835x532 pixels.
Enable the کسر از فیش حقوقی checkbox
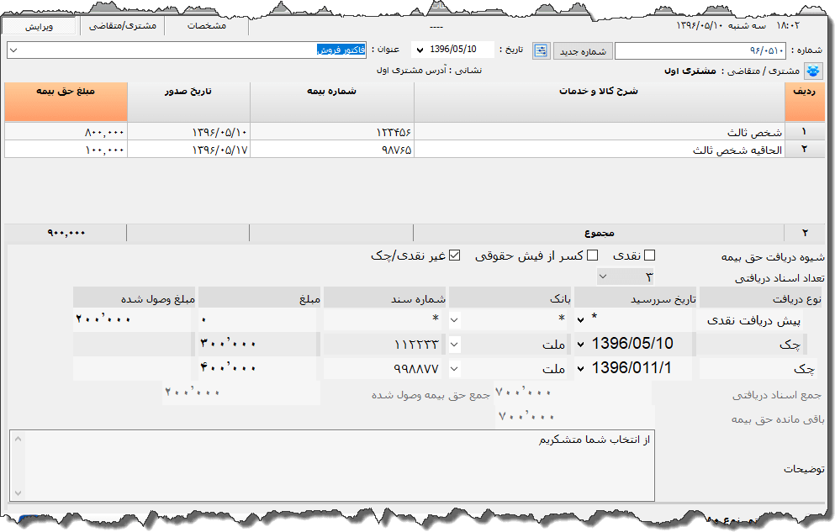pyautogui.click(x=592, y=255)
